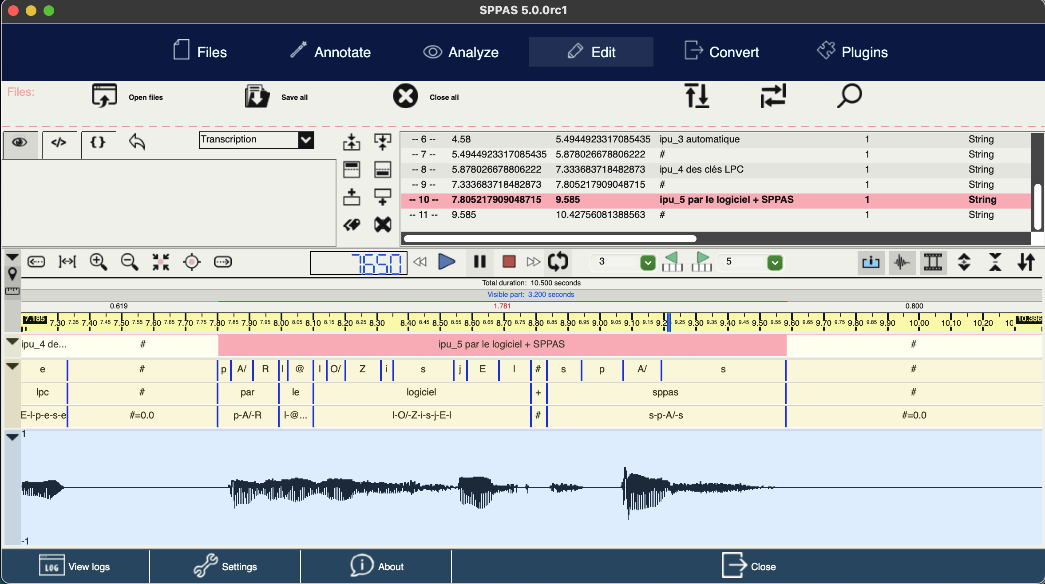1045x584 pixels.
Task: Open the dropdown showing value 5
Action: coord(775,262)
